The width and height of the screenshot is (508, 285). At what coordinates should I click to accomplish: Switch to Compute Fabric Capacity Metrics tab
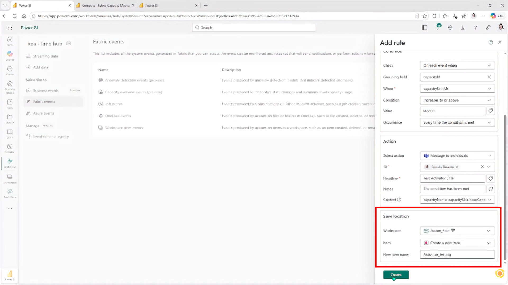[105, 5]
